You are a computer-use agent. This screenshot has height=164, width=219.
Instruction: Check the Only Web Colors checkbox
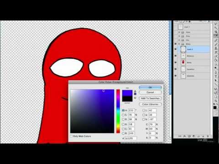coord(71,136)
